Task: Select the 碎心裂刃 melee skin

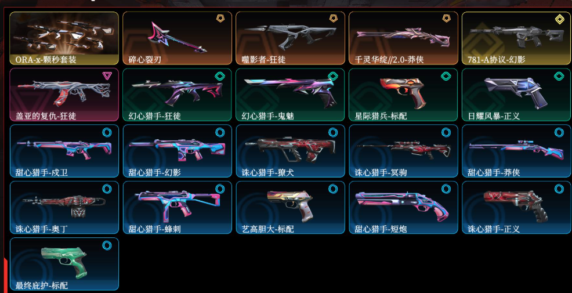Action: pyautogui.click(x=178, y=38)
